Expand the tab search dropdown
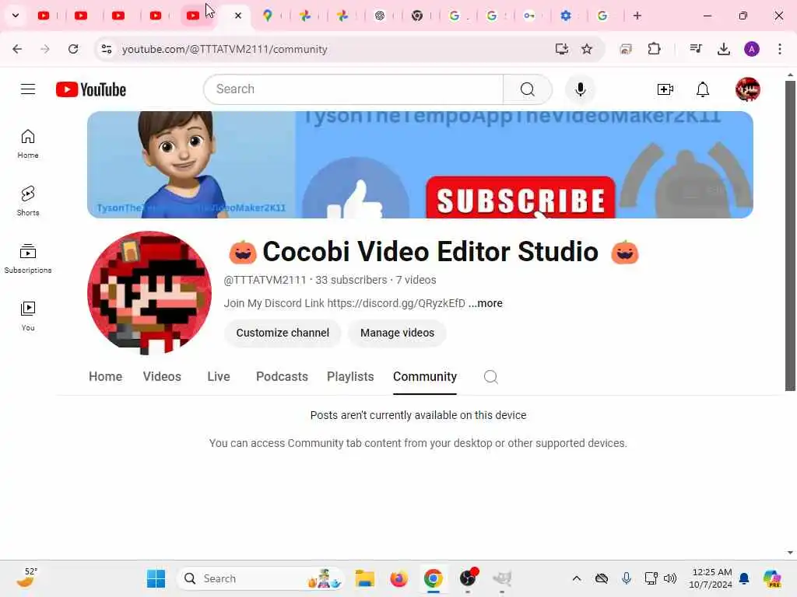This screenshot has height=597, width=797. point(16,16)
